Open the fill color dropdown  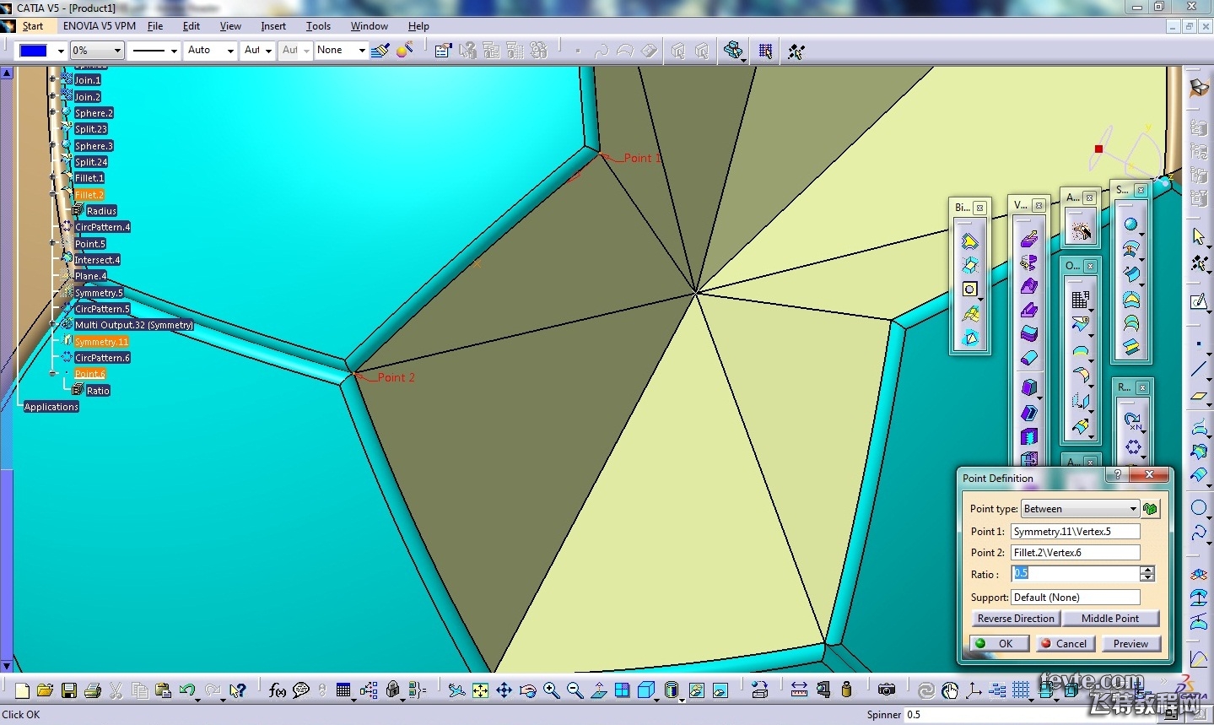(x=61, y=51)
